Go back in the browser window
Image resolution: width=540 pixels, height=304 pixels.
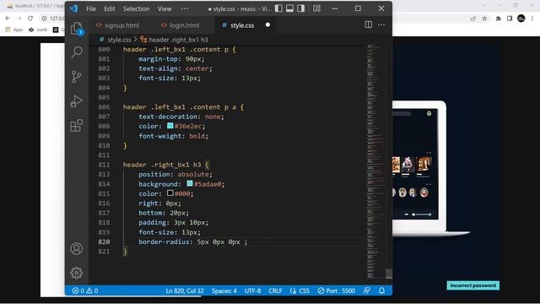pyautogui.click(x=8, y=19)
